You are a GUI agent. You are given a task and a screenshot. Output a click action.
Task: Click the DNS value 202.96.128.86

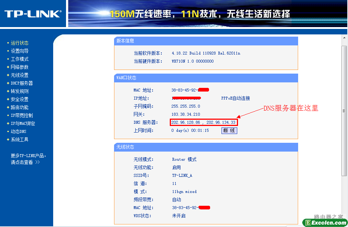(186, 122)
